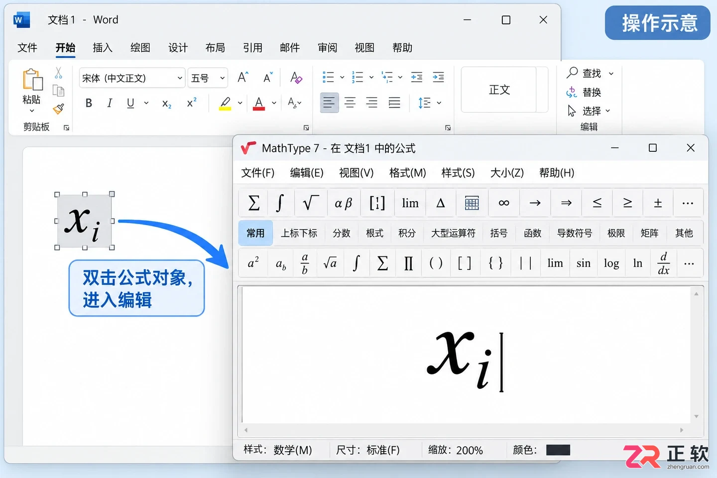Expand the 查找 dropdown arrow

coord(611,74)
